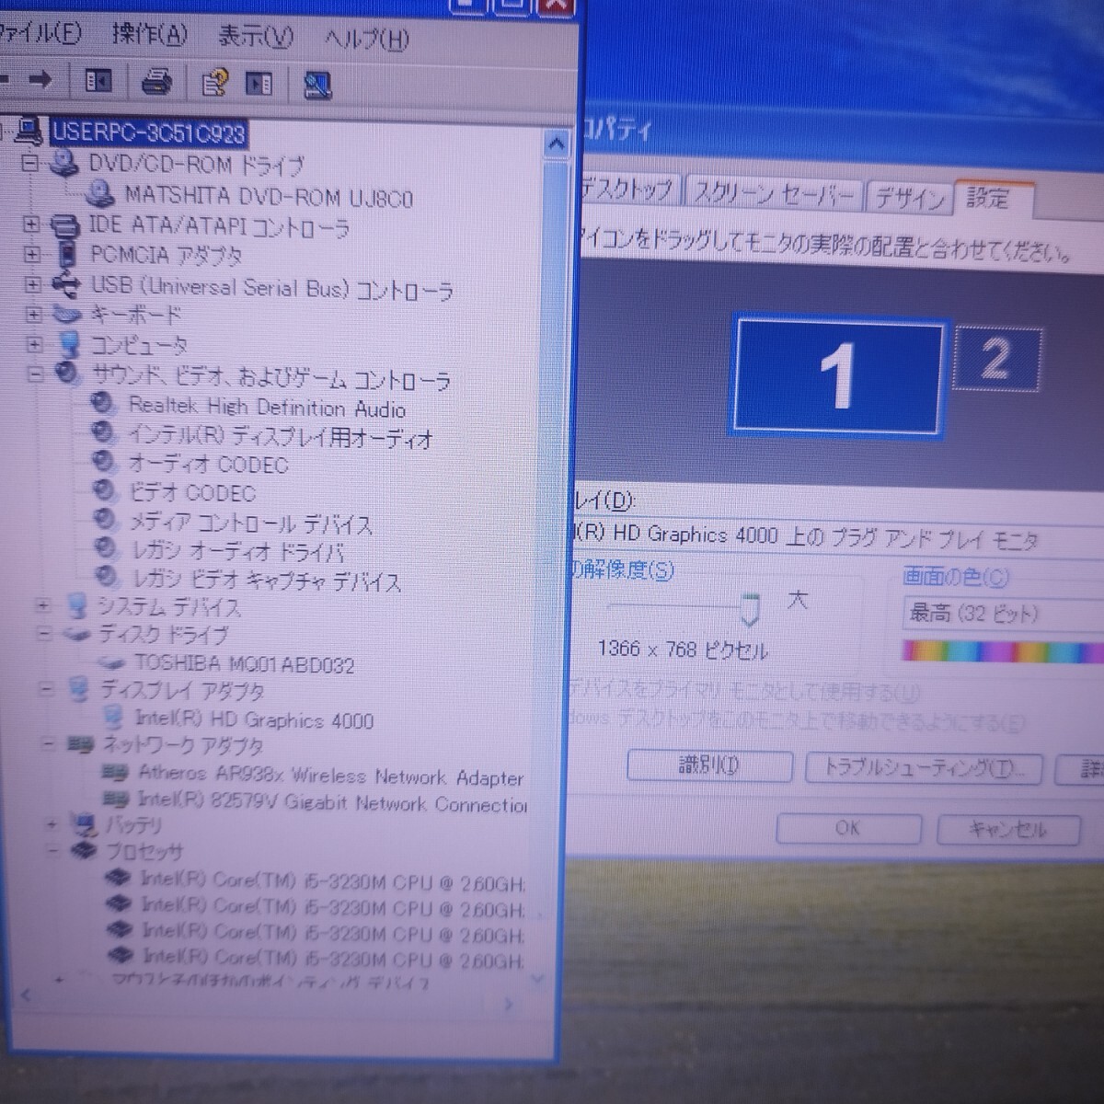Collapse the display adapters node
Screen dimensions: 1104x1104
click(x=45, y=689)
